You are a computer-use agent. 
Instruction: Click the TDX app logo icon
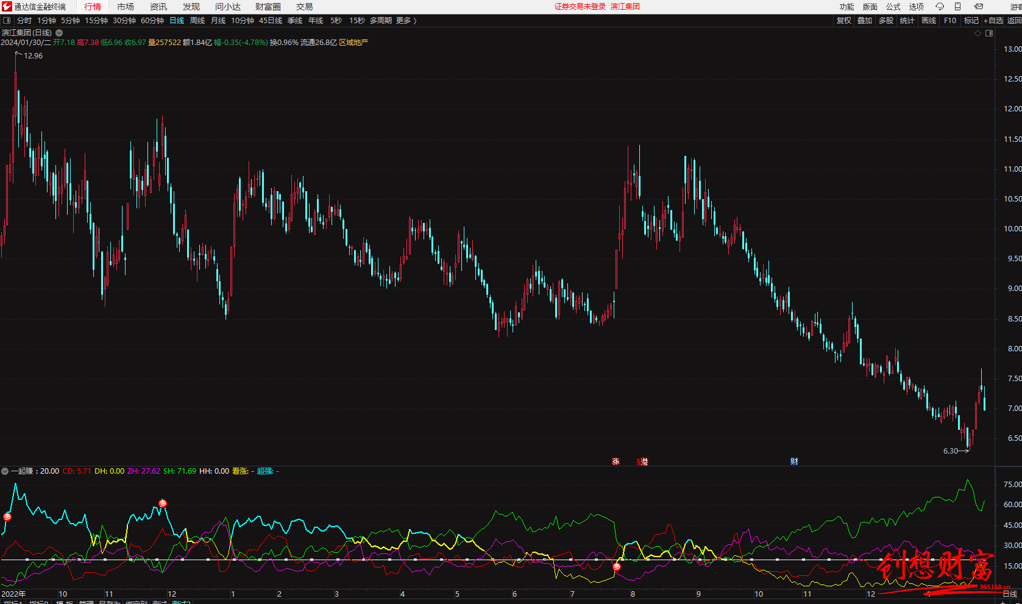7,7
